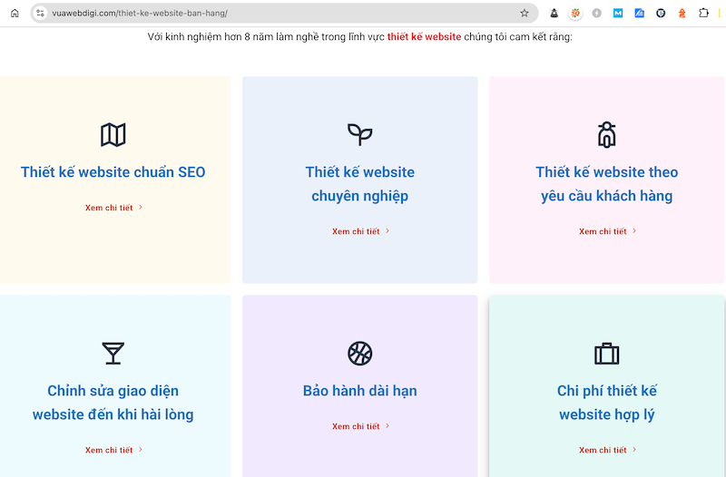The height and width of the screenshot is (477, 726).
Task: Click the gray lightning extension icon
Action: pyautogui.click(x=597, y=13)
